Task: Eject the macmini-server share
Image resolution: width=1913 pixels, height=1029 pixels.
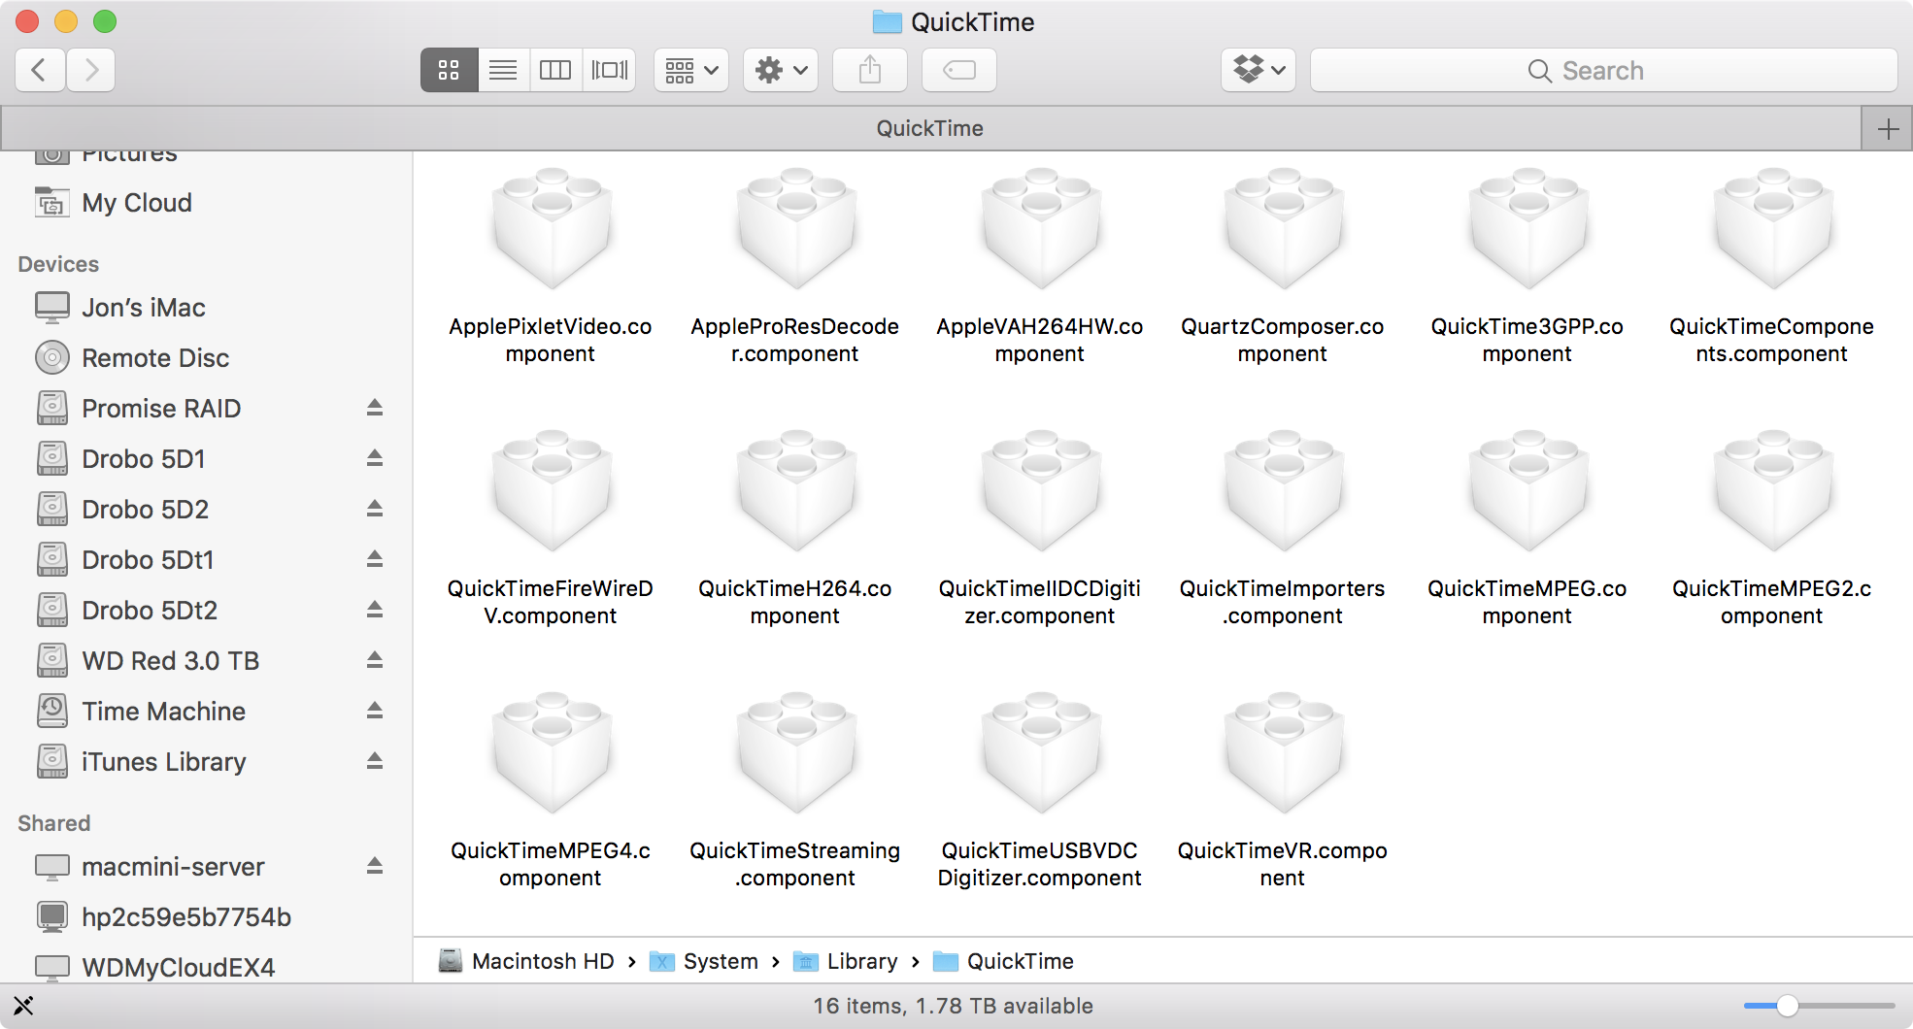Action: coord(375,866)
